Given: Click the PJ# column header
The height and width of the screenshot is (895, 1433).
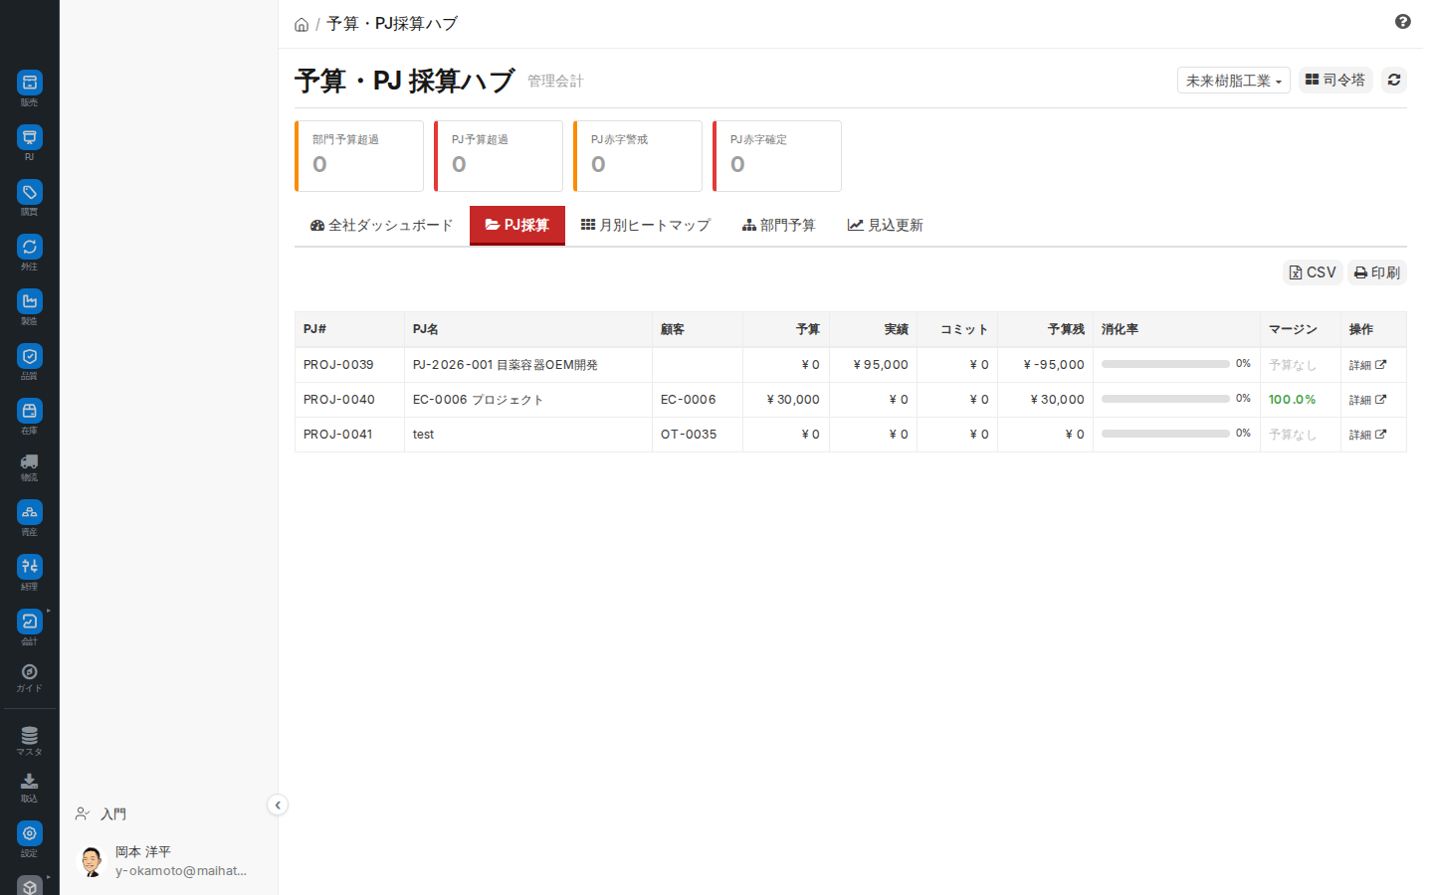Looking at the screenshot, I should pos(349,329).
